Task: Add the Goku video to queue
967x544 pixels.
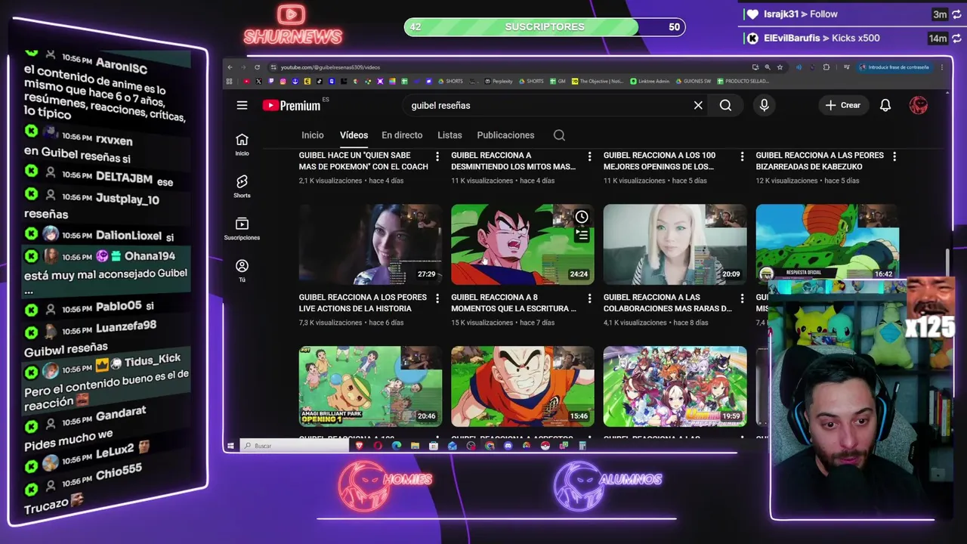Action: [x=582, y=236]
